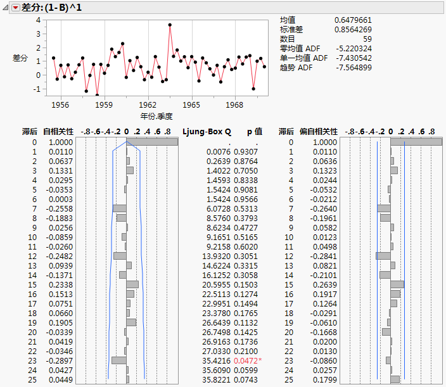This screenshot has height=387, width=446.
Task: Select the lag 23 negative autocorrelation bar
Action: coord(119,360)
